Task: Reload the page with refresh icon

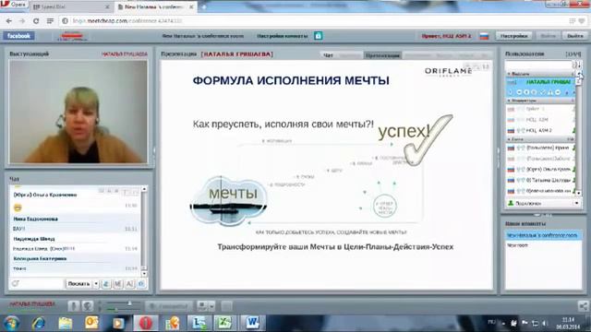Action: (x=36, y=21)
